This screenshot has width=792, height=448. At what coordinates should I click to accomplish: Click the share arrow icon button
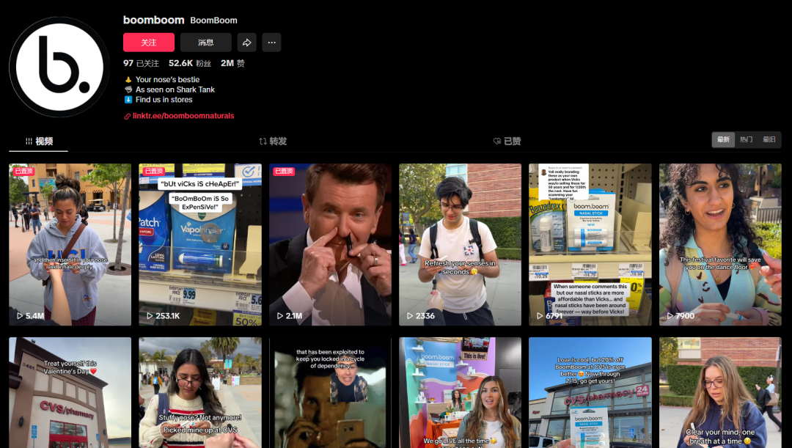point(247,43)
